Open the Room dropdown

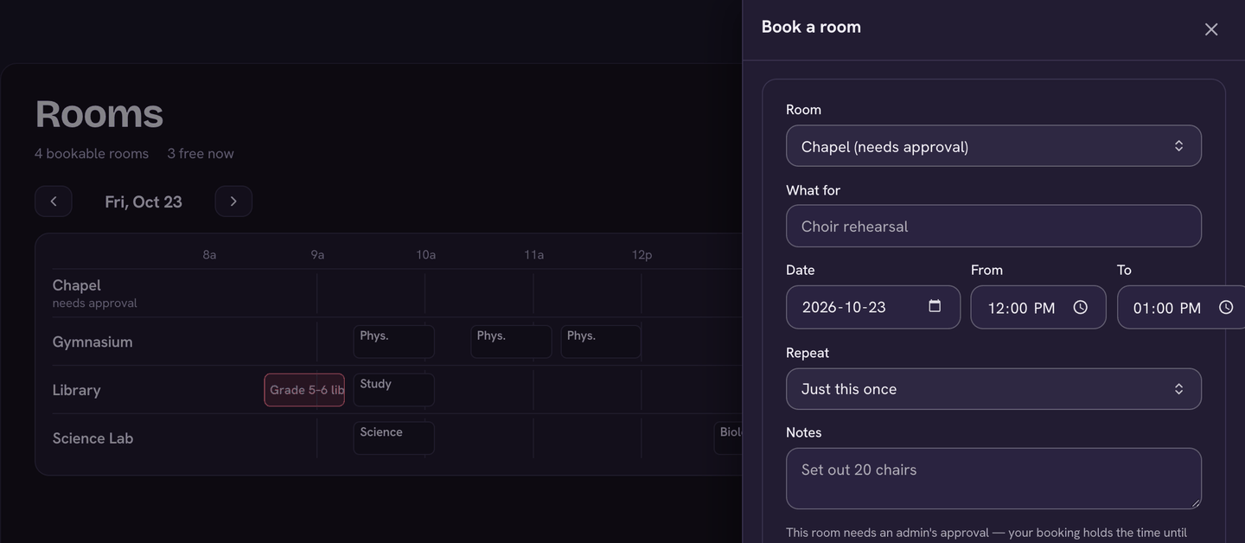click(x=993, y=146)
